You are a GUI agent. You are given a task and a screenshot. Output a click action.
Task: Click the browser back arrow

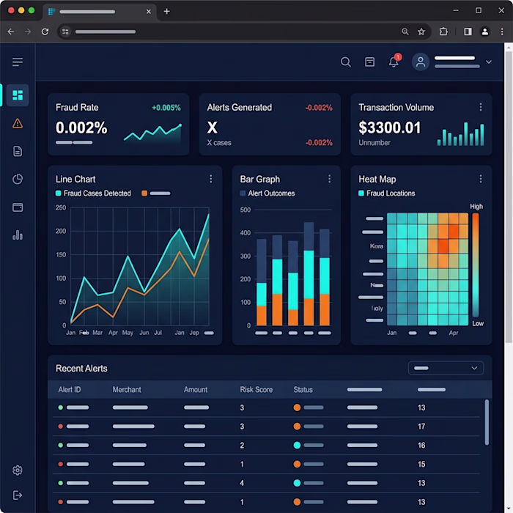pos(11,32)
